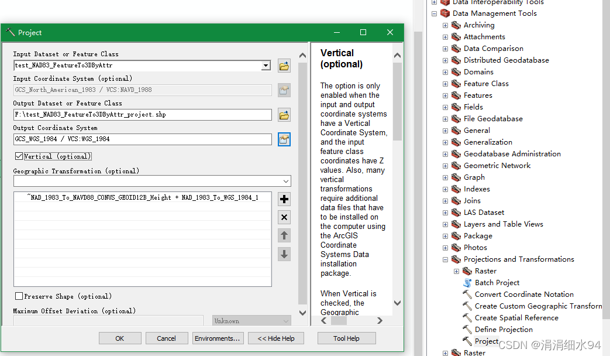Click the << Hide Help button
Image resolution: width=610 pixels, height=356 pixels.
point(276,338)
